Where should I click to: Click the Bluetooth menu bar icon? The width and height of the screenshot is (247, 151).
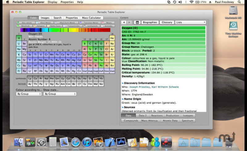[x=186, y=2]
